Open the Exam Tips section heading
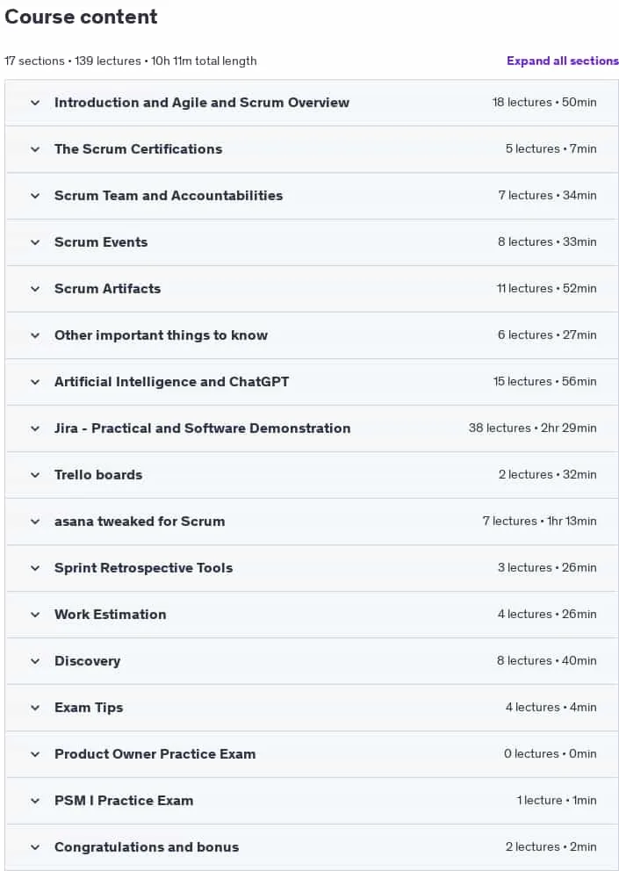 89,708
